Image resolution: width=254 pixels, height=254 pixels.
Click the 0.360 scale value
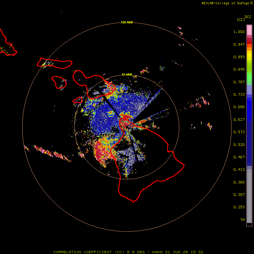(239, 182)
